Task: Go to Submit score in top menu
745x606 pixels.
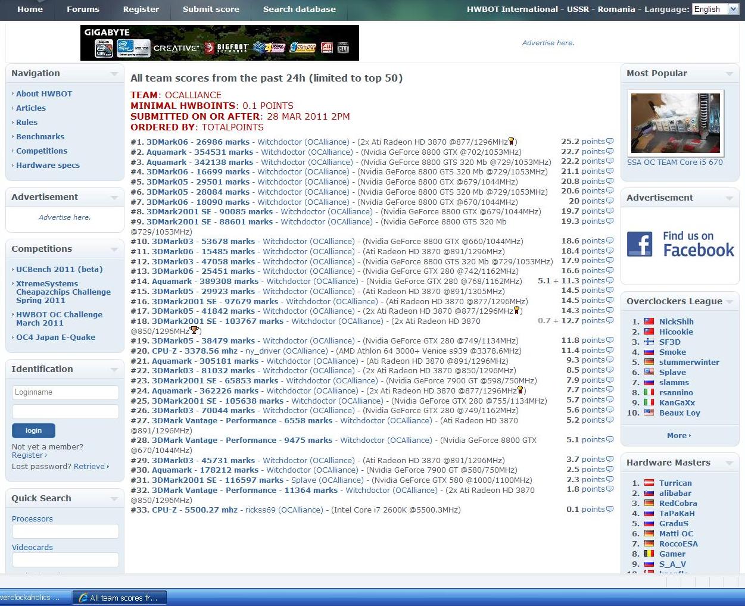Action: pos(211,9)
